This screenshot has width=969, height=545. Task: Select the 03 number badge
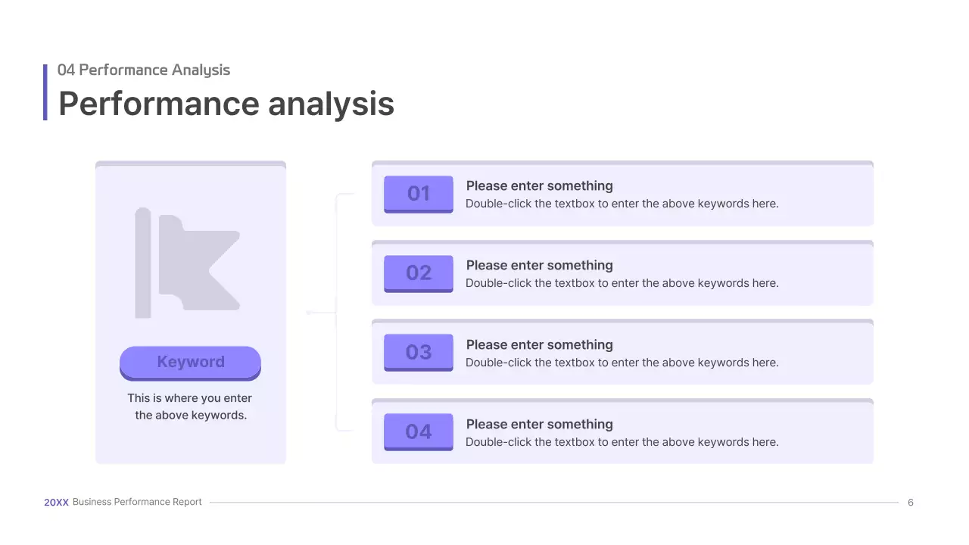click(419, 353)
